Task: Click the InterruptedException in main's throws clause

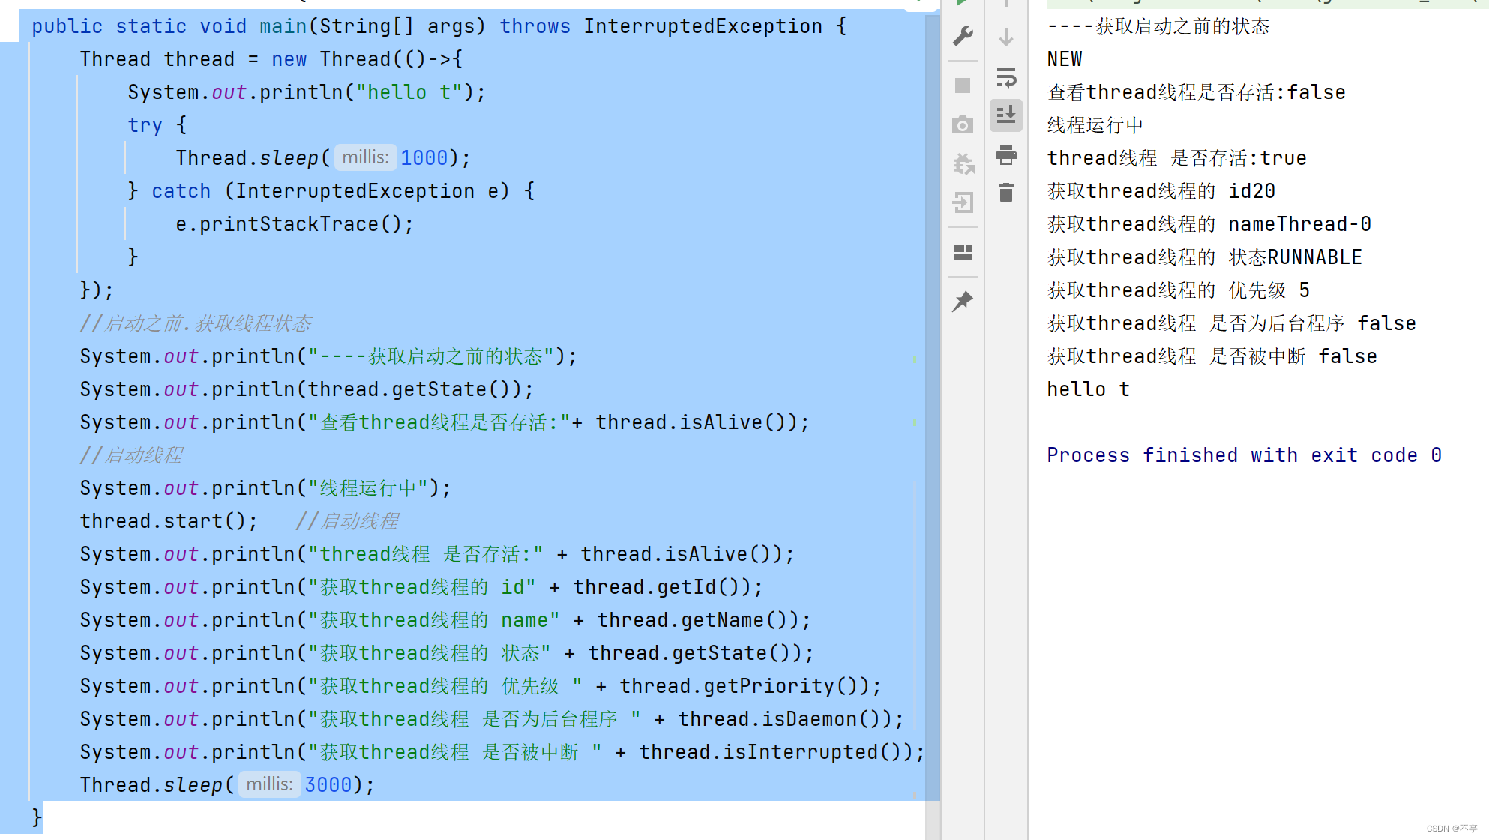Action: pyautogui.click(x=703, y=26)
